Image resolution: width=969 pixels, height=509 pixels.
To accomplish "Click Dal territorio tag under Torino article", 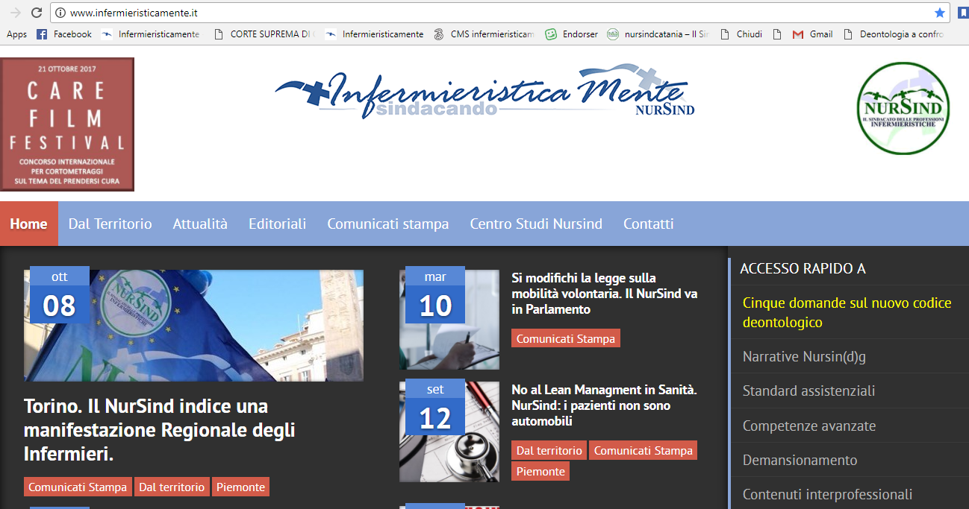I will [172, 487].
